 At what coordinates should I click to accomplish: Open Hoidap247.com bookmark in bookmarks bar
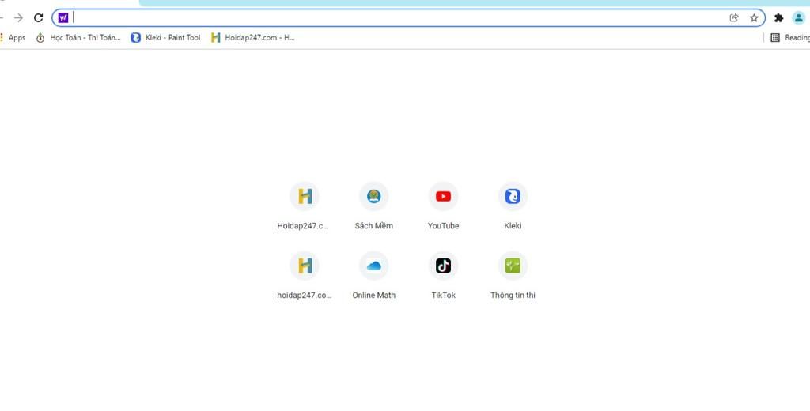click(252, 38)
